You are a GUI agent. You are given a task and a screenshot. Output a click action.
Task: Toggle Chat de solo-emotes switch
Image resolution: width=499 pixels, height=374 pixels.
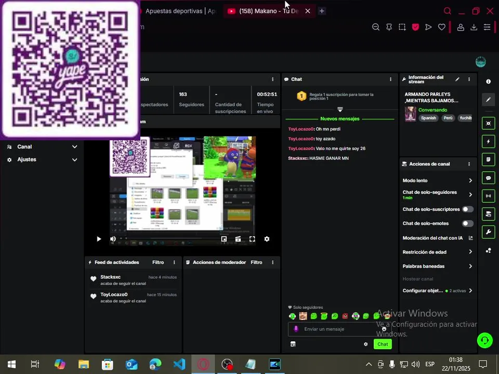(467, 223)
